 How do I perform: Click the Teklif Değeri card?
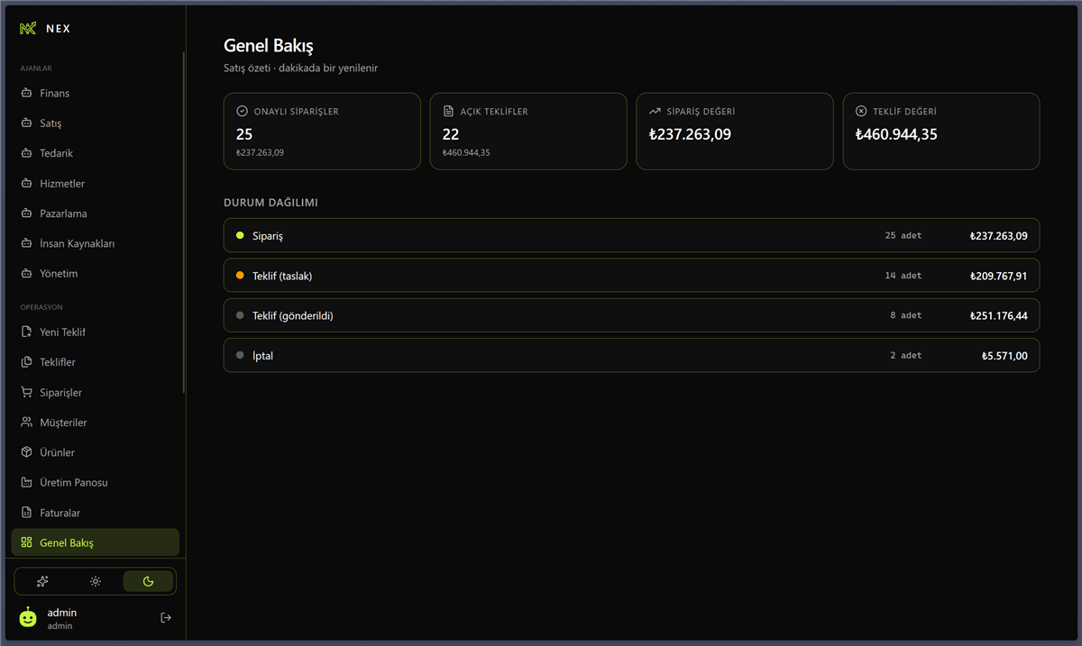941,132
